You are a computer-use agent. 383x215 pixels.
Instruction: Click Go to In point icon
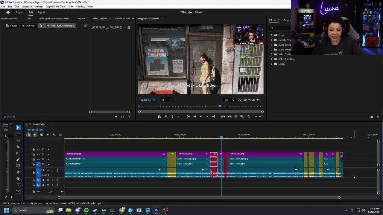188,116
